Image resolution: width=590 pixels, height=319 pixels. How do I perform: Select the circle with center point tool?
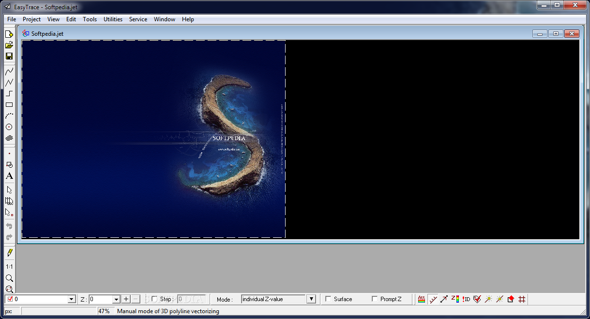(x=9, y=127)
